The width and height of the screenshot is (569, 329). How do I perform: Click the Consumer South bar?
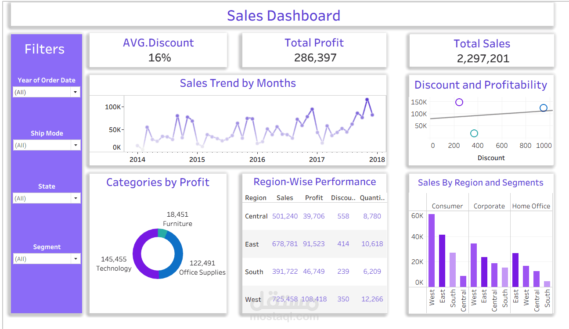point(453,269)
